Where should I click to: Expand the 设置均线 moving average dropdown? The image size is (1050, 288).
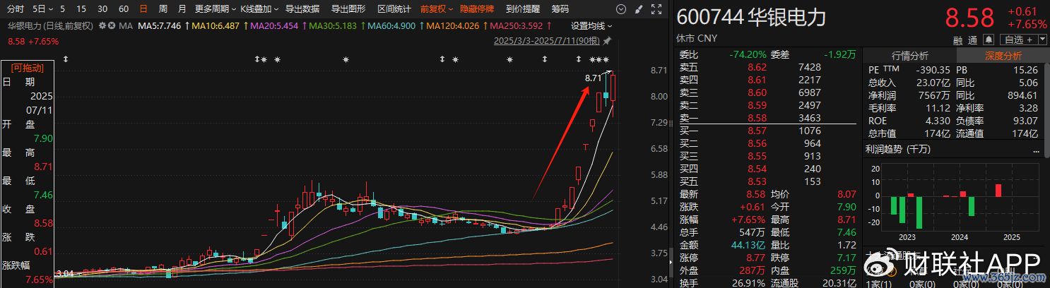coord(591,25)
